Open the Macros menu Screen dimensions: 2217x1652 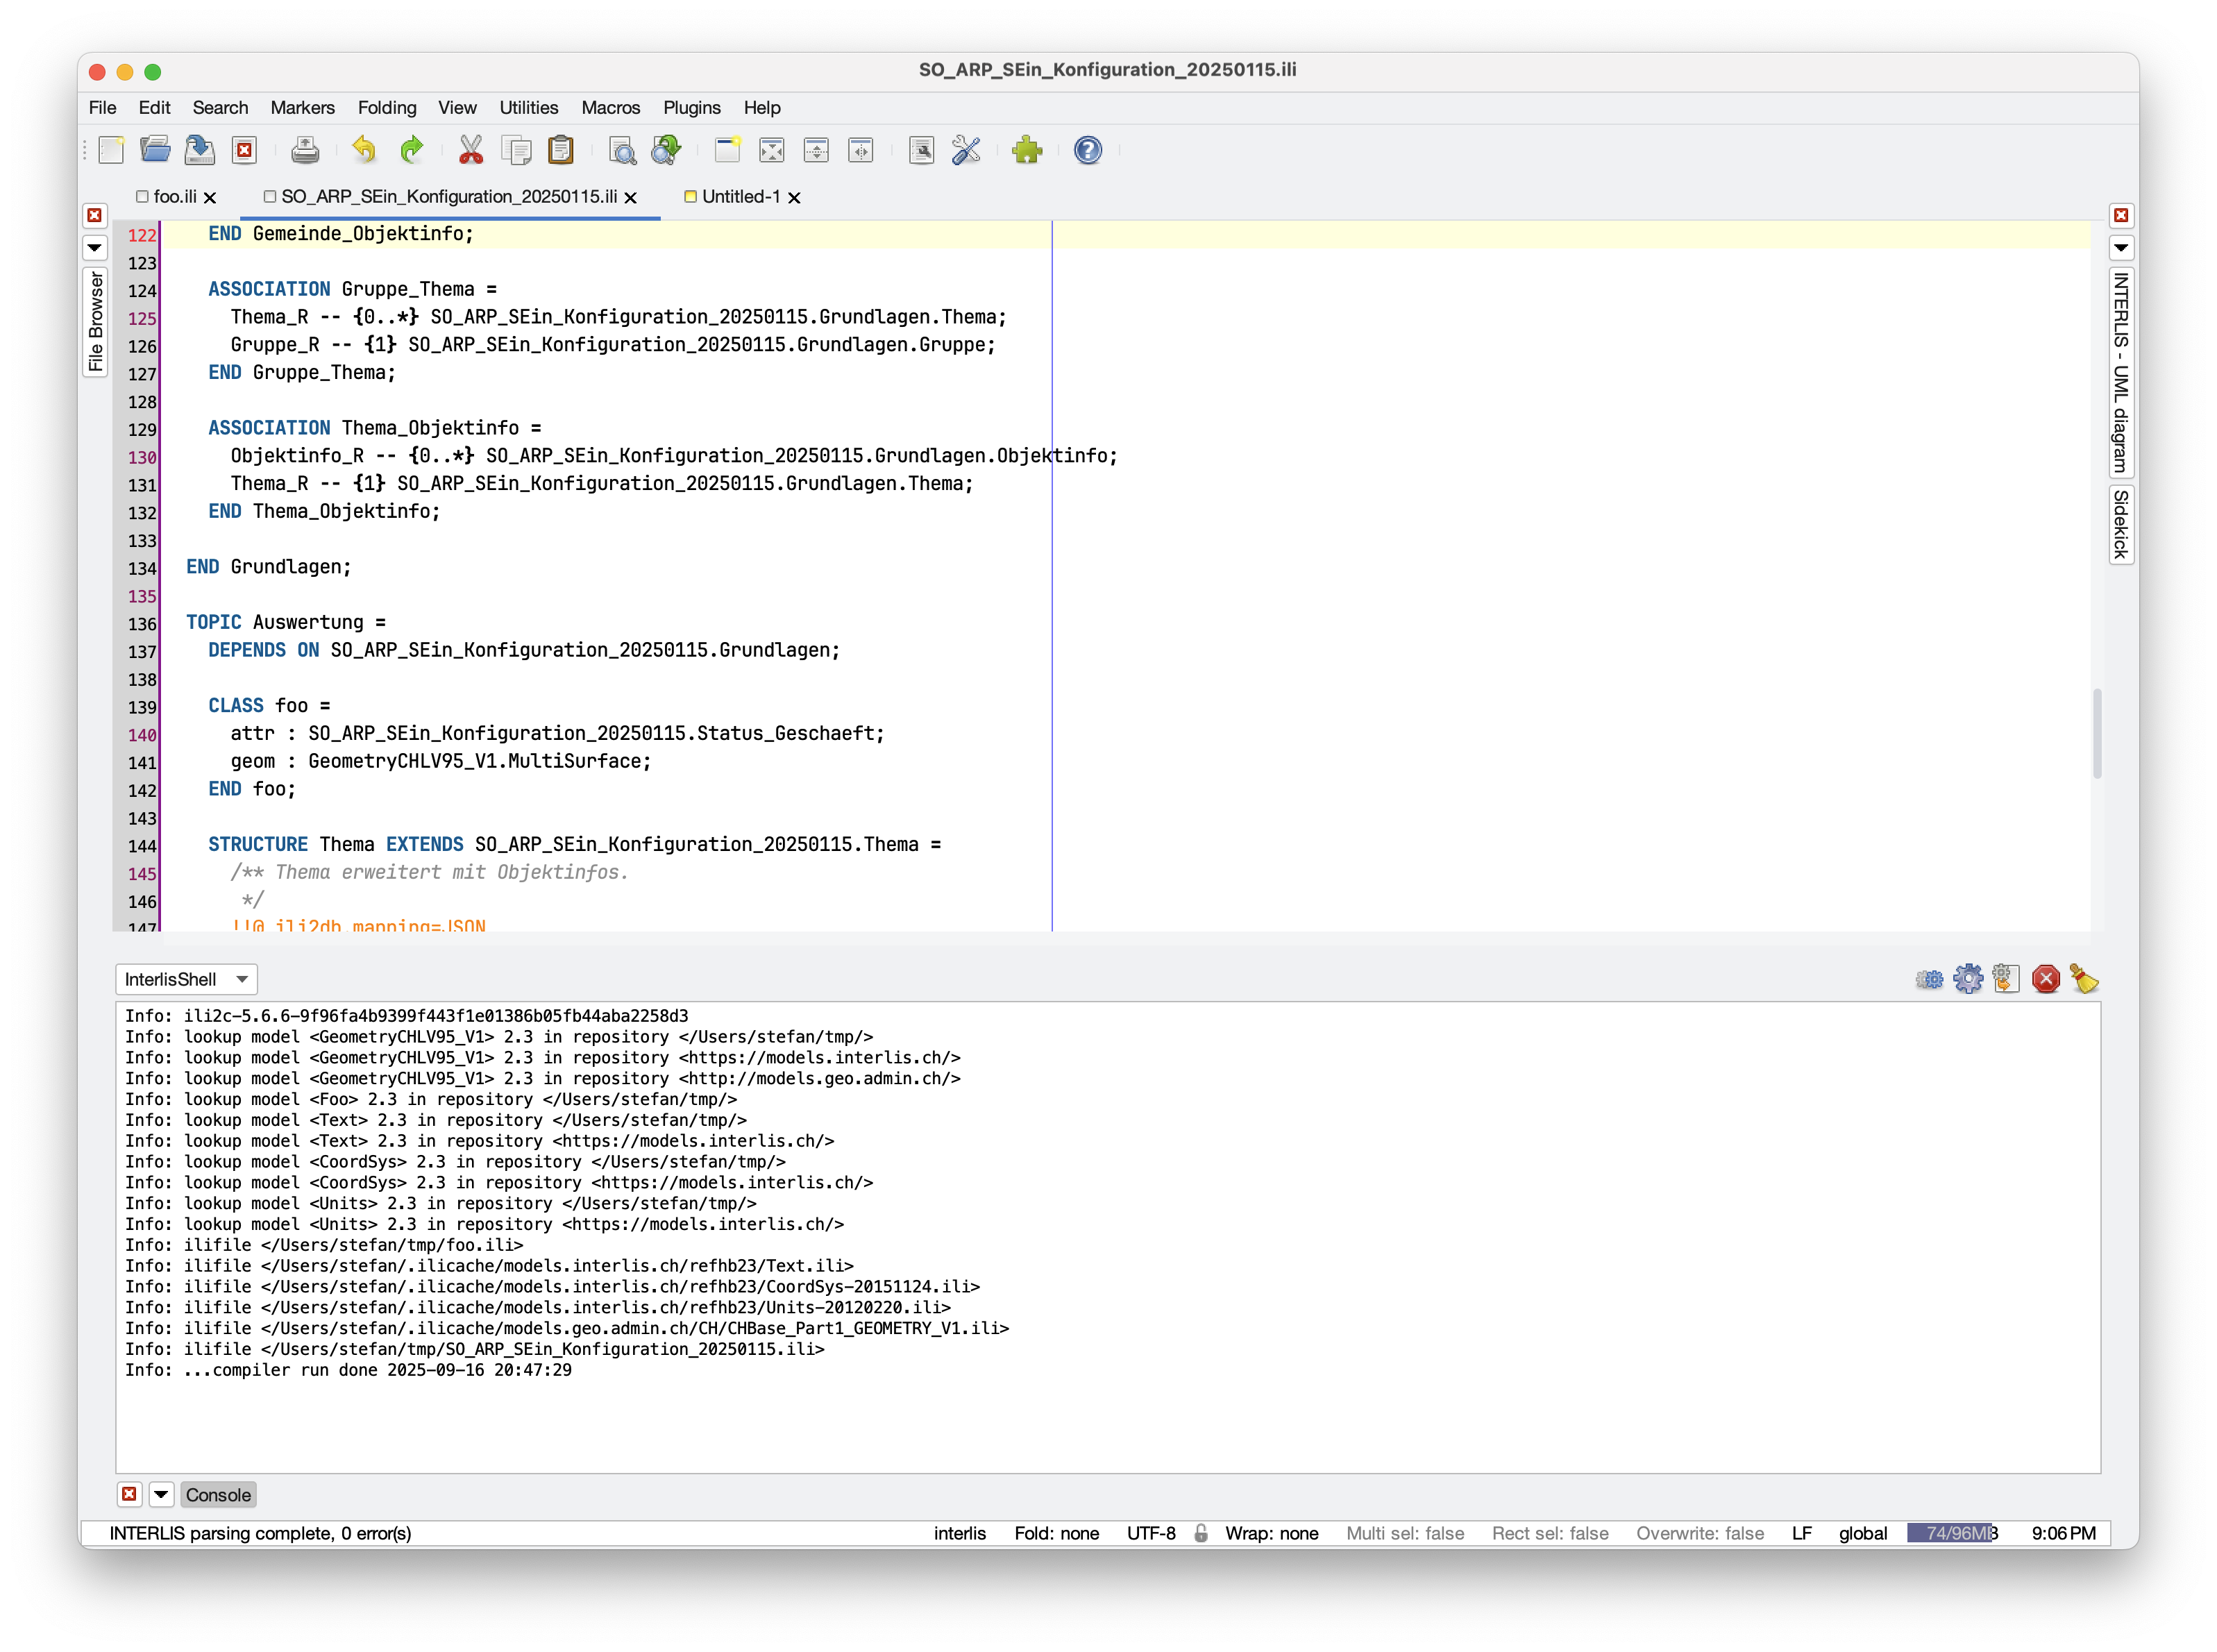click(610, 108)
